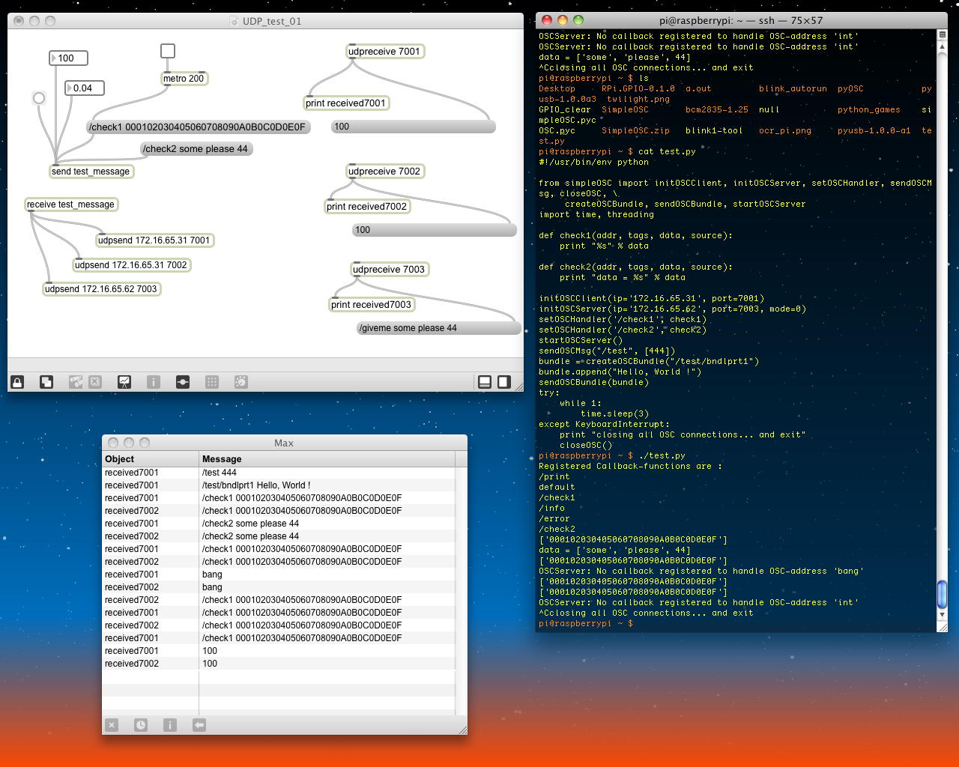
Task: Click the clock icon in the Max window
Action: [x=141, y=725]
